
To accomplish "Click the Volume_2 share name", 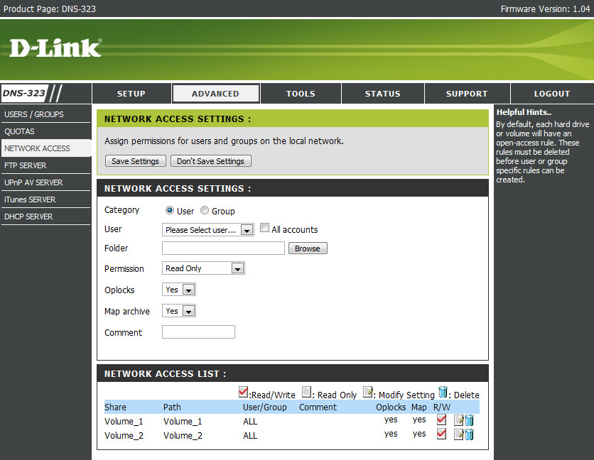I will click(x=124, y=436).
